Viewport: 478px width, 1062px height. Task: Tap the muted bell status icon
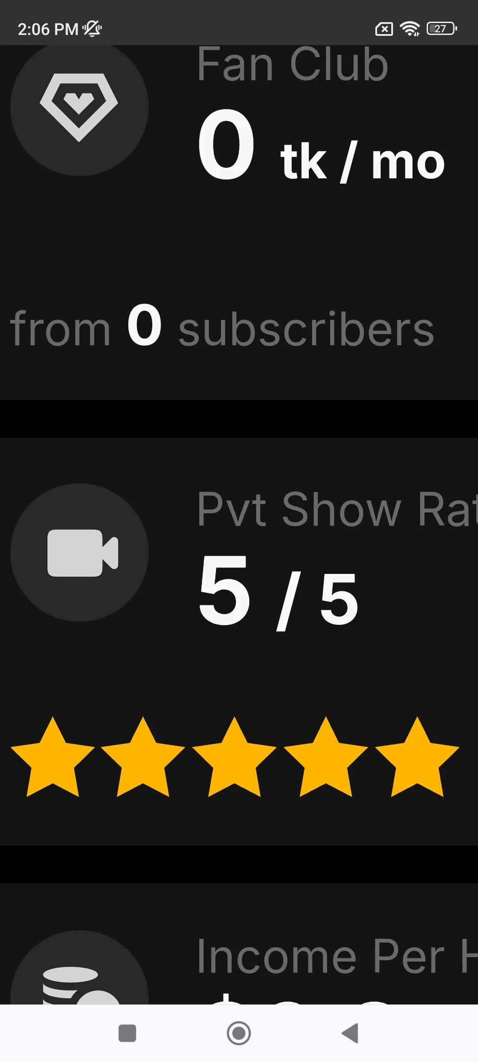[92, 29]
